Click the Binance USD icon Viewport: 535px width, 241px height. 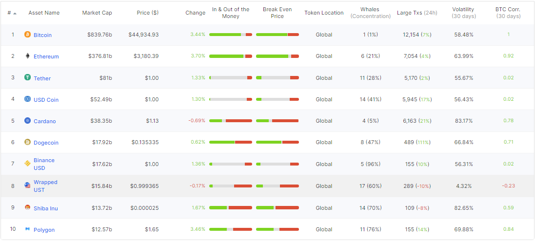click(x=28, y=164)
